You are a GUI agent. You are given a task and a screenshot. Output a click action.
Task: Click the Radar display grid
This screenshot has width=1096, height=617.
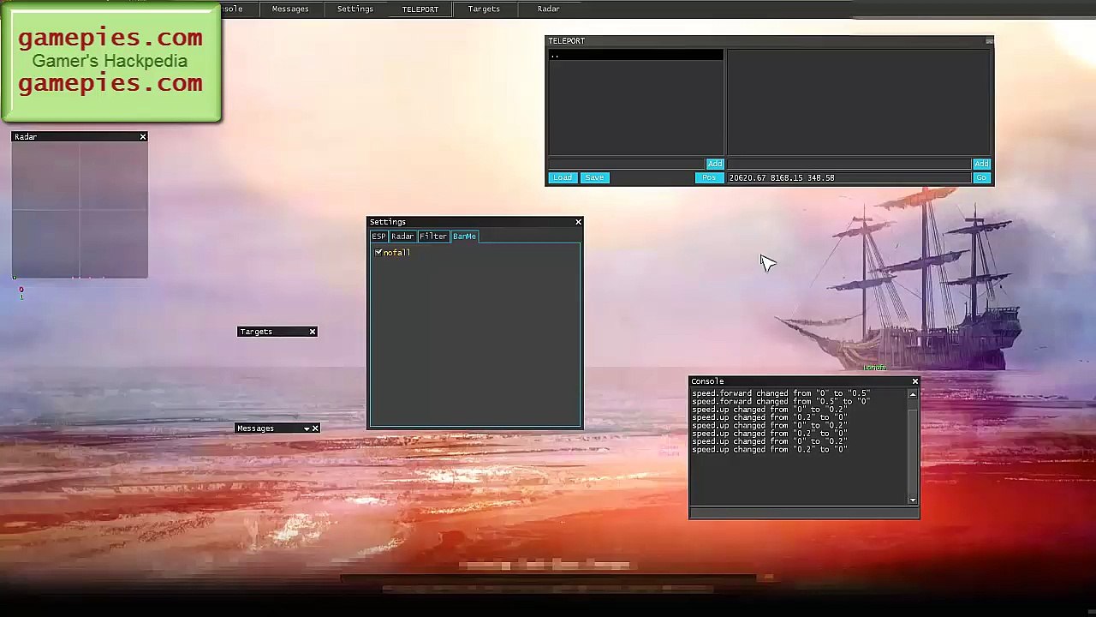click(80, 210)
